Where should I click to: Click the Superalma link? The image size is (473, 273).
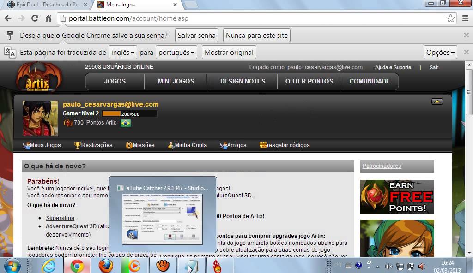[x=60, y=218]
